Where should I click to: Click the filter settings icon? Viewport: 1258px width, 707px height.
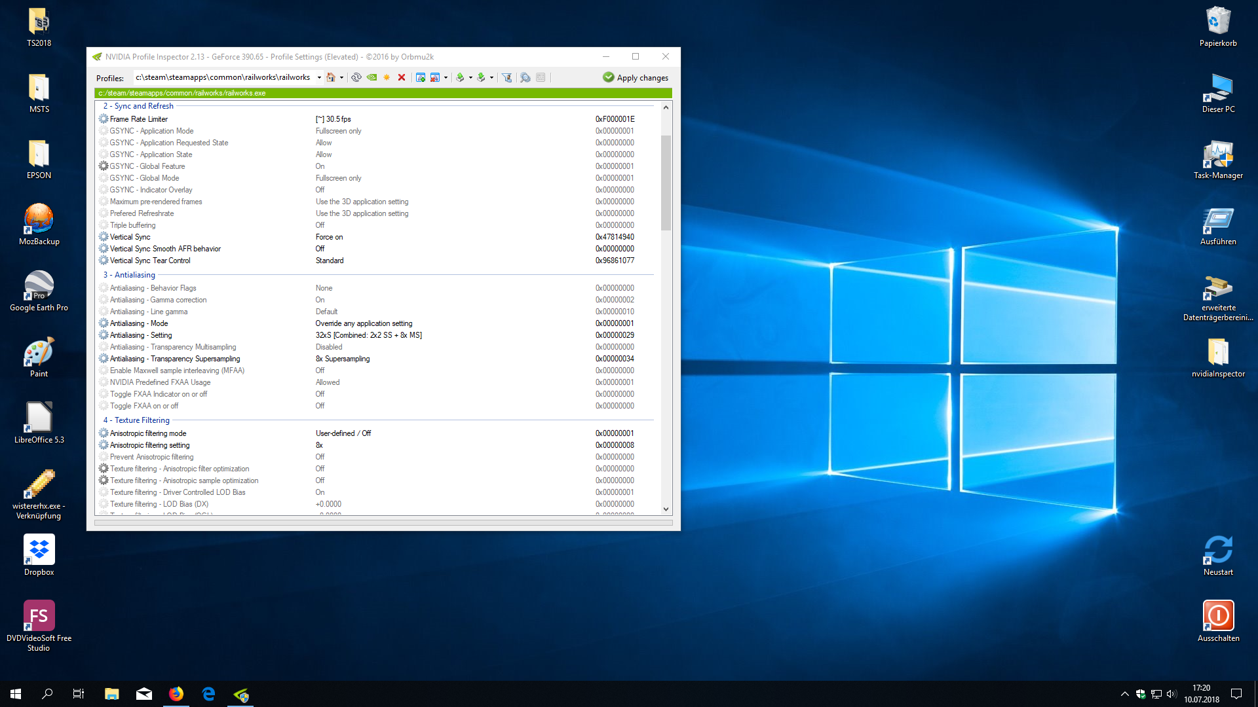[x=507, y=77]
